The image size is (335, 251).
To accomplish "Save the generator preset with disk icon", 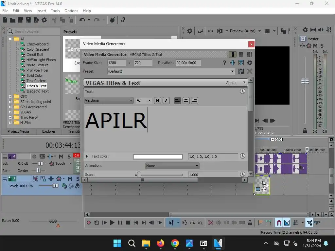I will pos(241,71).
